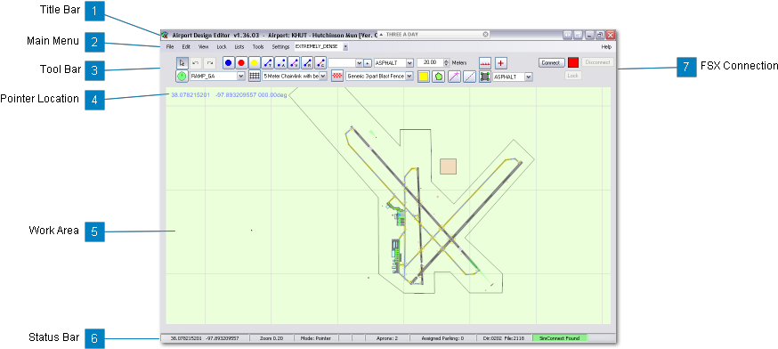Open the Settings menu
778x349 pixels.
280,46
